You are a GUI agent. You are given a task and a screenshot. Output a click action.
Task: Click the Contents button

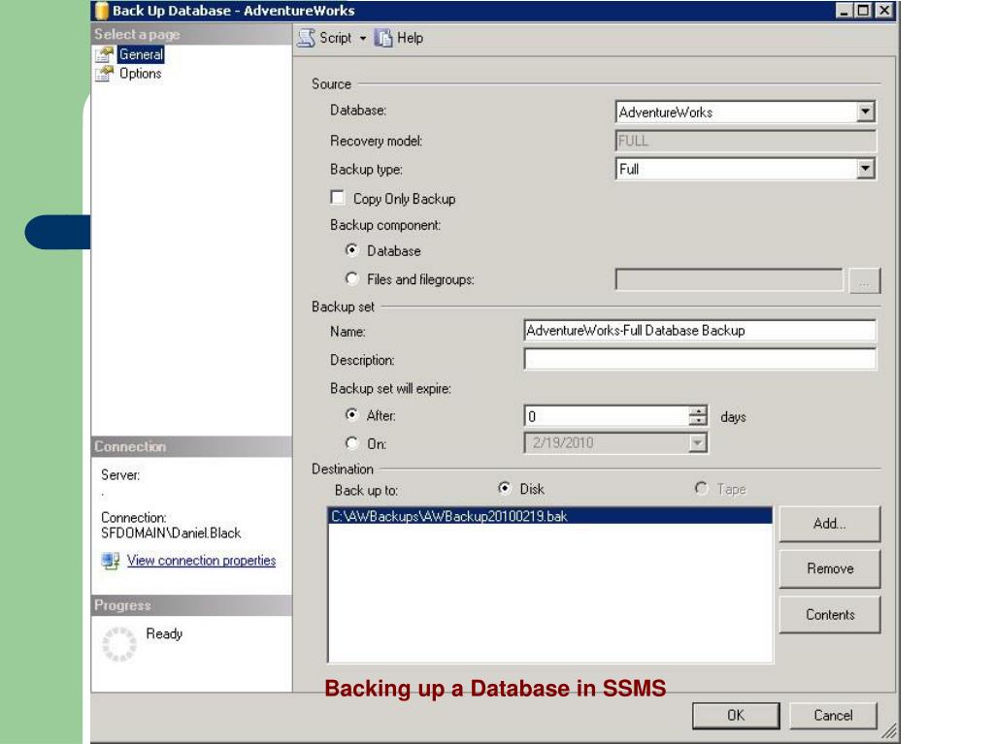tap(830, 614)
